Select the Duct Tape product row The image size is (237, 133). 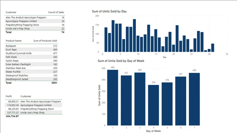point(31,50)
